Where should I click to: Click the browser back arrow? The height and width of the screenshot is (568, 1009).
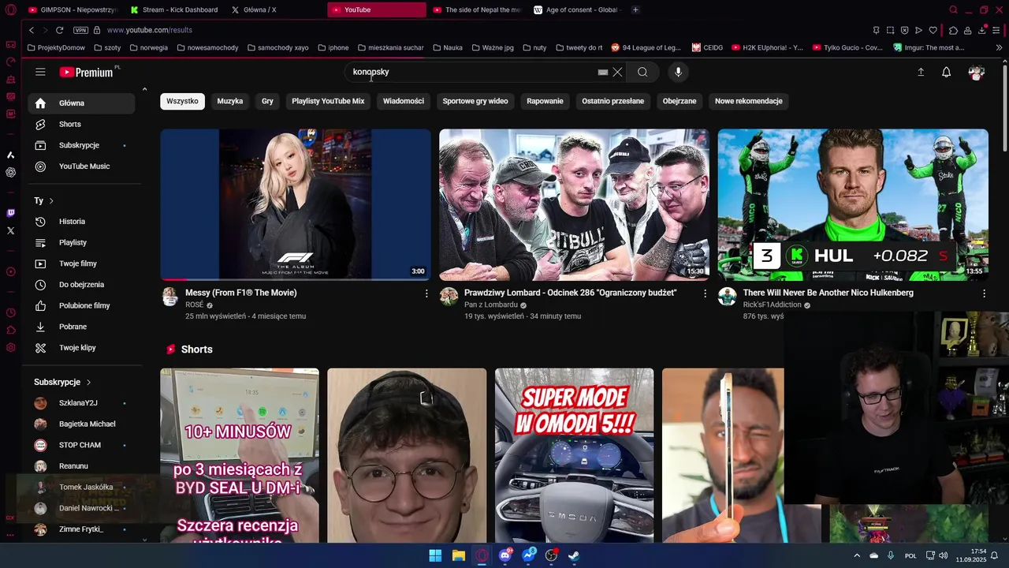pos(32,30)
